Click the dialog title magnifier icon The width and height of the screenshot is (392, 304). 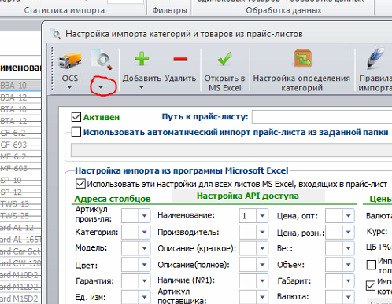pos(56,34)
